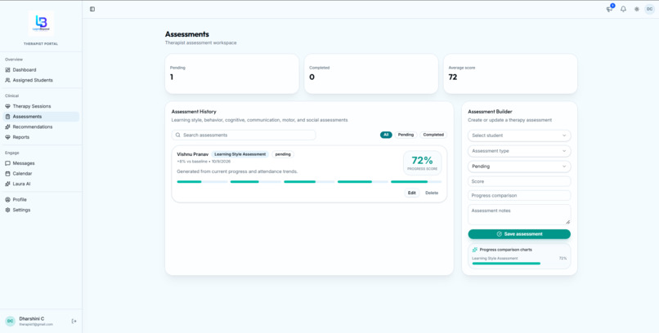This screenshot has width=659, height=333.
Task: Click the search magnifier icon
Action: [178, 135]
